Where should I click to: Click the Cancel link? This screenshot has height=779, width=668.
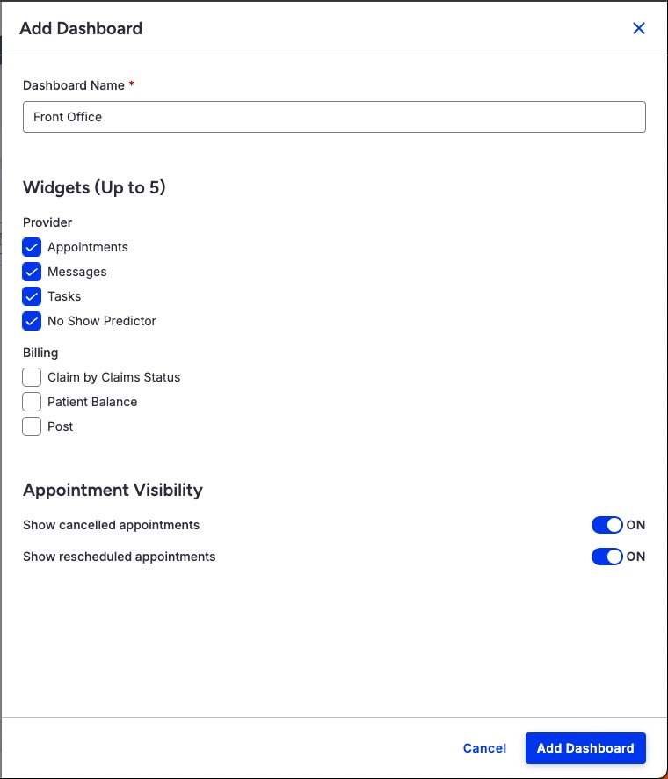pos(484,748)
